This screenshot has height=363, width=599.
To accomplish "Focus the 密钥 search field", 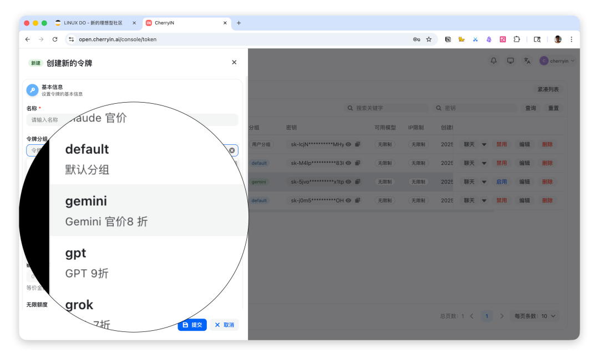I will pyautogui.click(x=475, y=108).
